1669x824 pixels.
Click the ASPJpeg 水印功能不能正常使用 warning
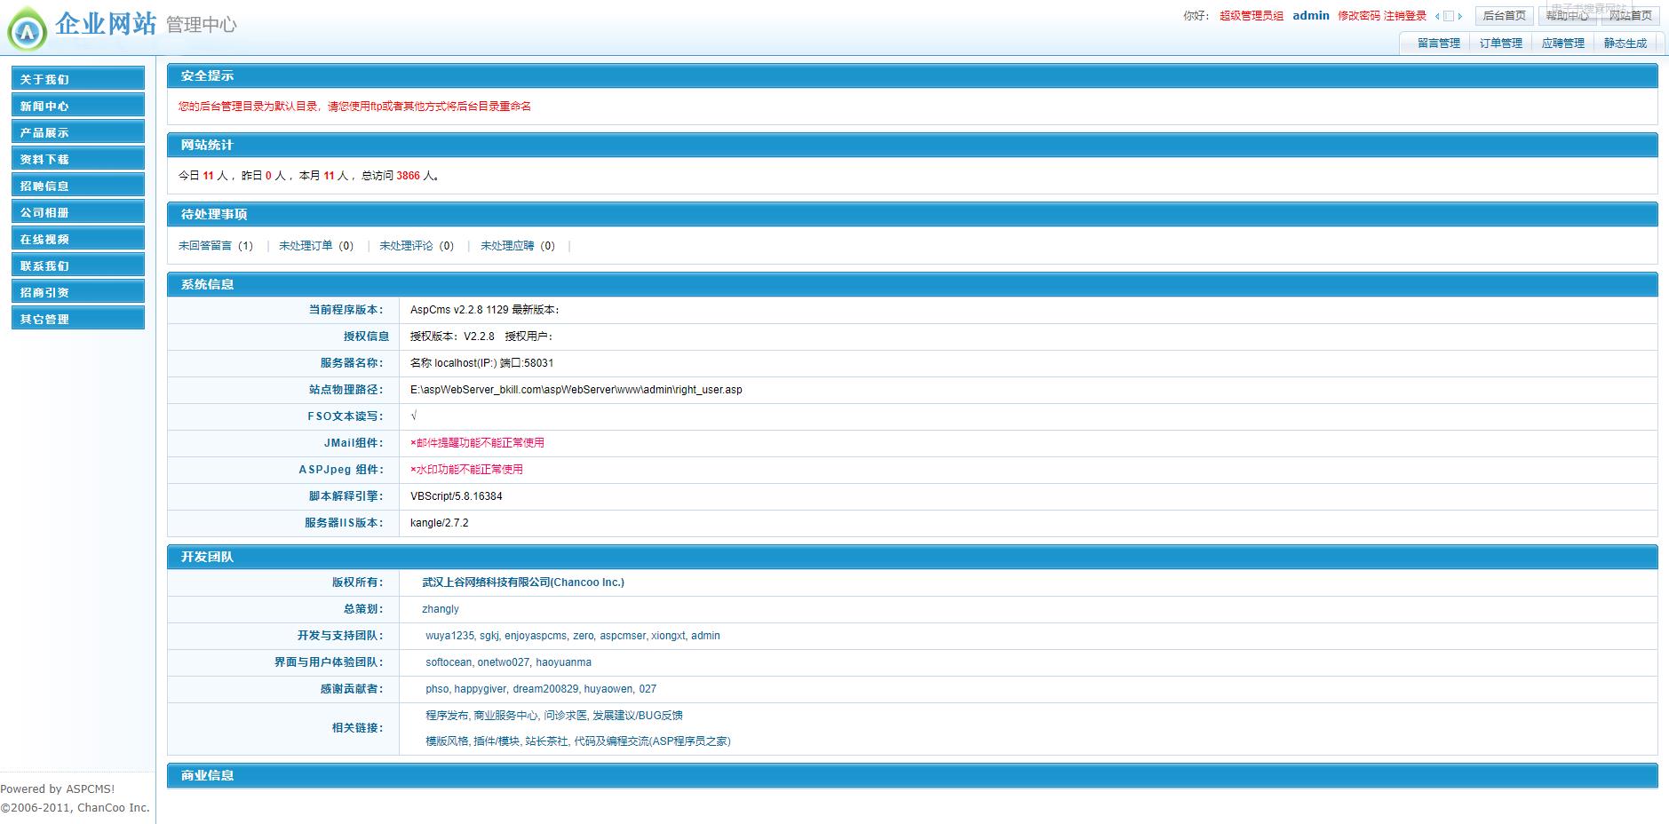(466, 470)
